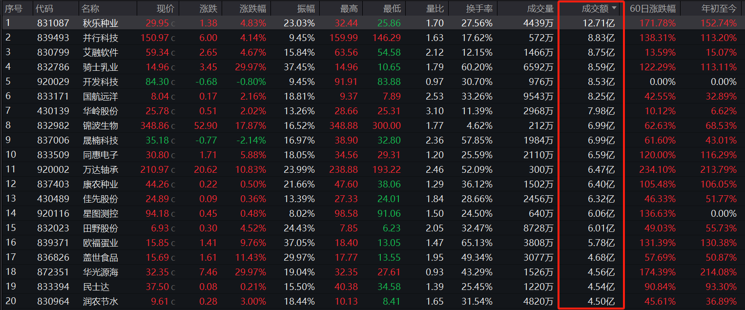745x310 pixels.
Task: Sort by the 最高 column
Action: point(349,8)
